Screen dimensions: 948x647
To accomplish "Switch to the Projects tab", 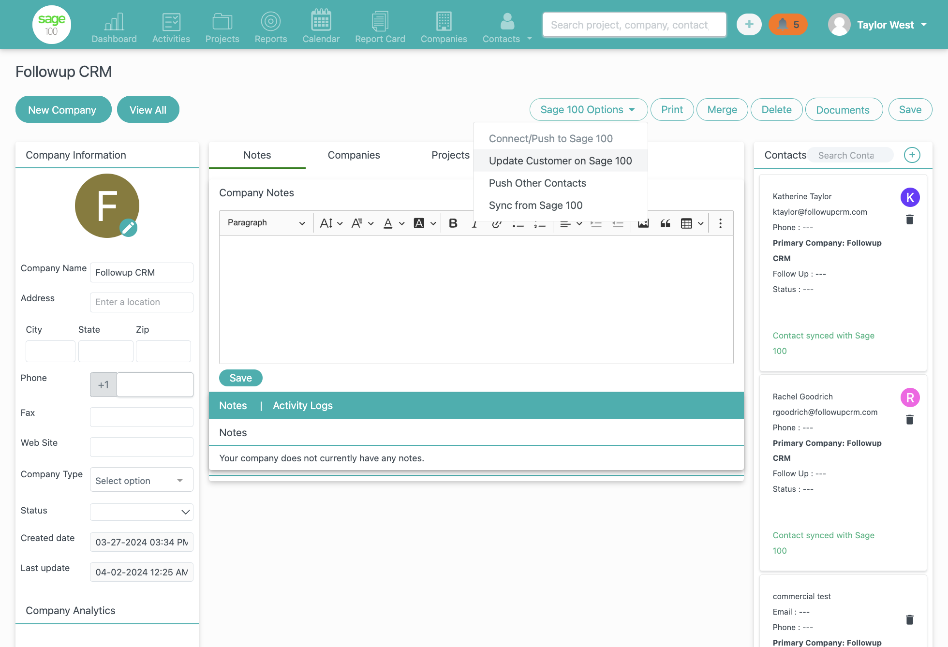I will point(450,155).
